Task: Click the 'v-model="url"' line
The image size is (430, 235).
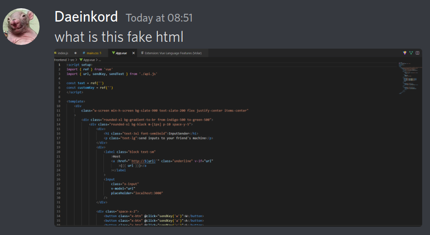Action: pos(123,189)
